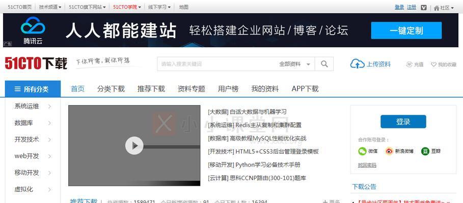
Task: Open the 全部资料 search filter dropdown
Action: [295, 64]
